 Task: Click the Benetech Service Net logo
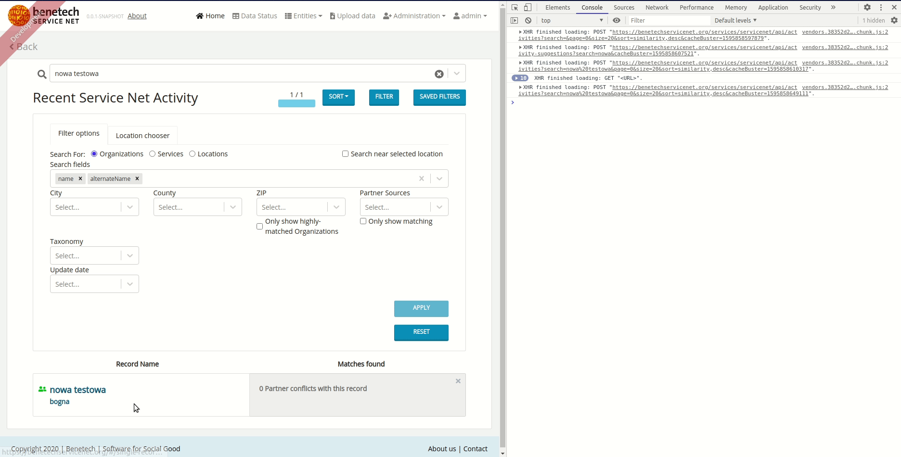point(43,15)
